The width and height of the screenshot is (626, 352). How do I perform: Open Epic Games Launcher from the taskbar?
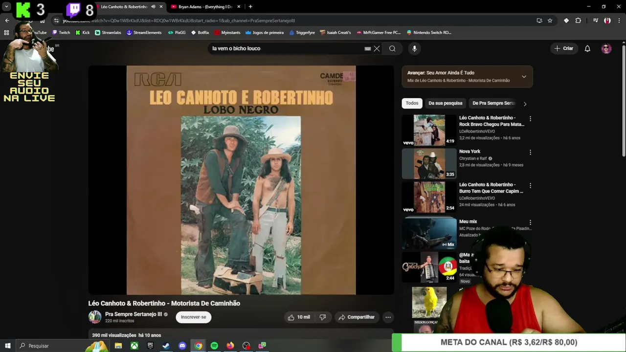pos(150,346)
